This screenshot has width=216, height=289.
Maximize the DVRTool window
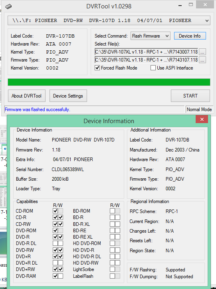191,5
